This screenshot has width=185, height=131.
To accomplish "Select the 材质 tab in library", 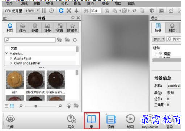I will click(x=10, y=28).
